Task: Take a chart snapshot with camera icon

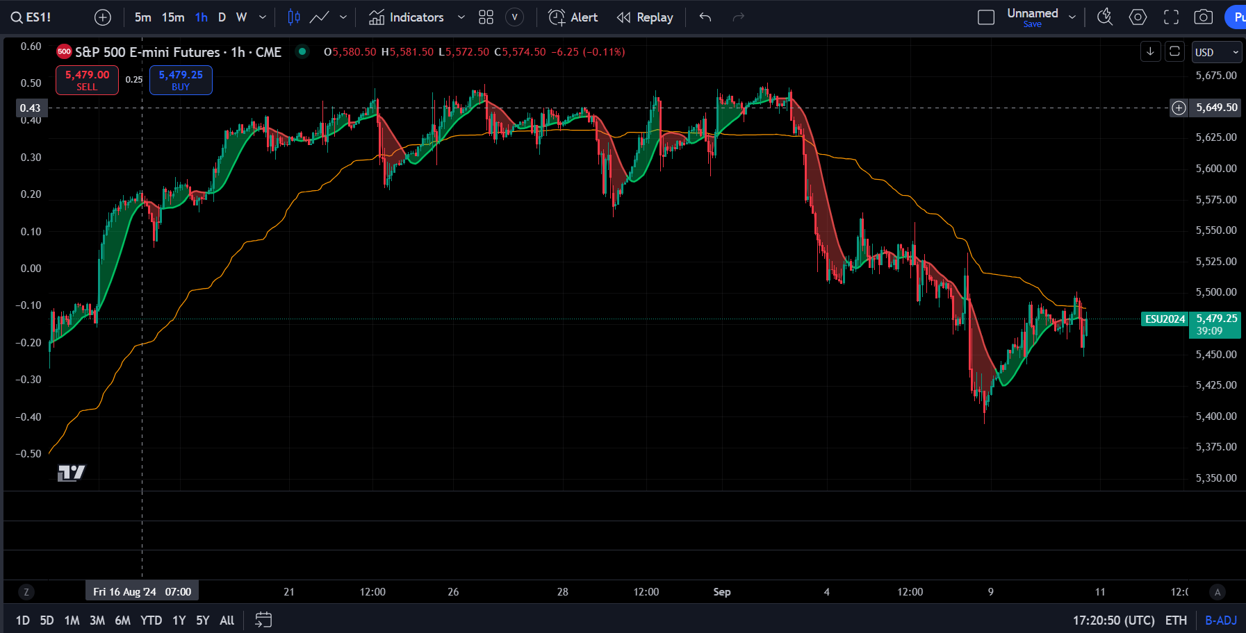Action: point(1204,17)
